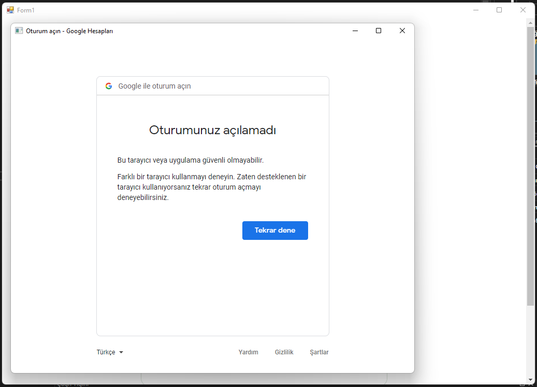
Task: Click the 'Farklı bir tarayıcı kullanmayı deneyin' paragraph
Action: pos(212,187)
